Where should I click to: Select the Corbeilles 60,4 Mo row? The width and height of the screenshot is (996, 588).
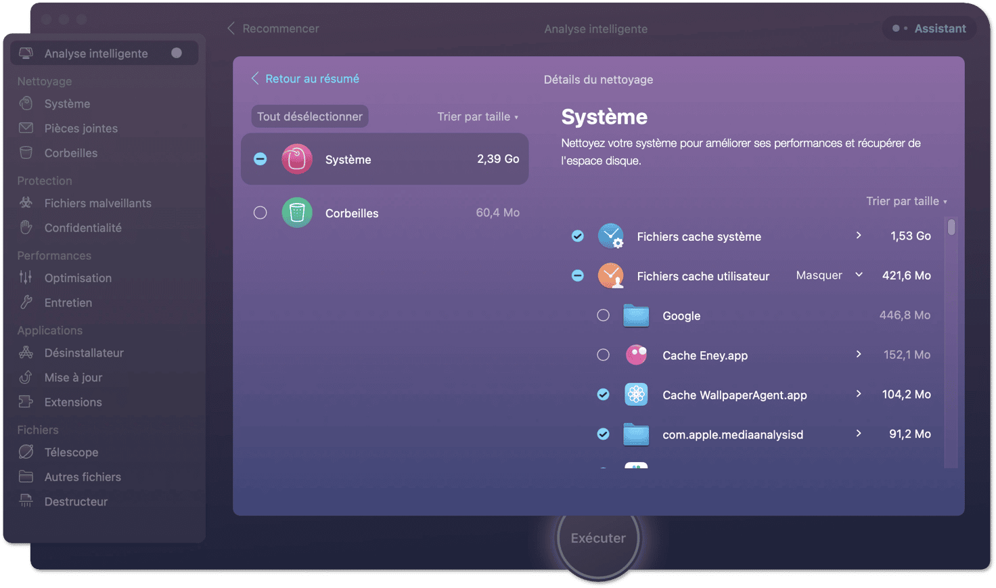384,212
